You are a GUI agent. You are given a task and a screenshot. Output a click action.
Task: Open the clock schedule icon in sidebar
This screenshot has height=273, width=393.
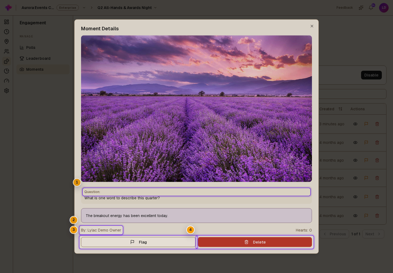(7, 32)
